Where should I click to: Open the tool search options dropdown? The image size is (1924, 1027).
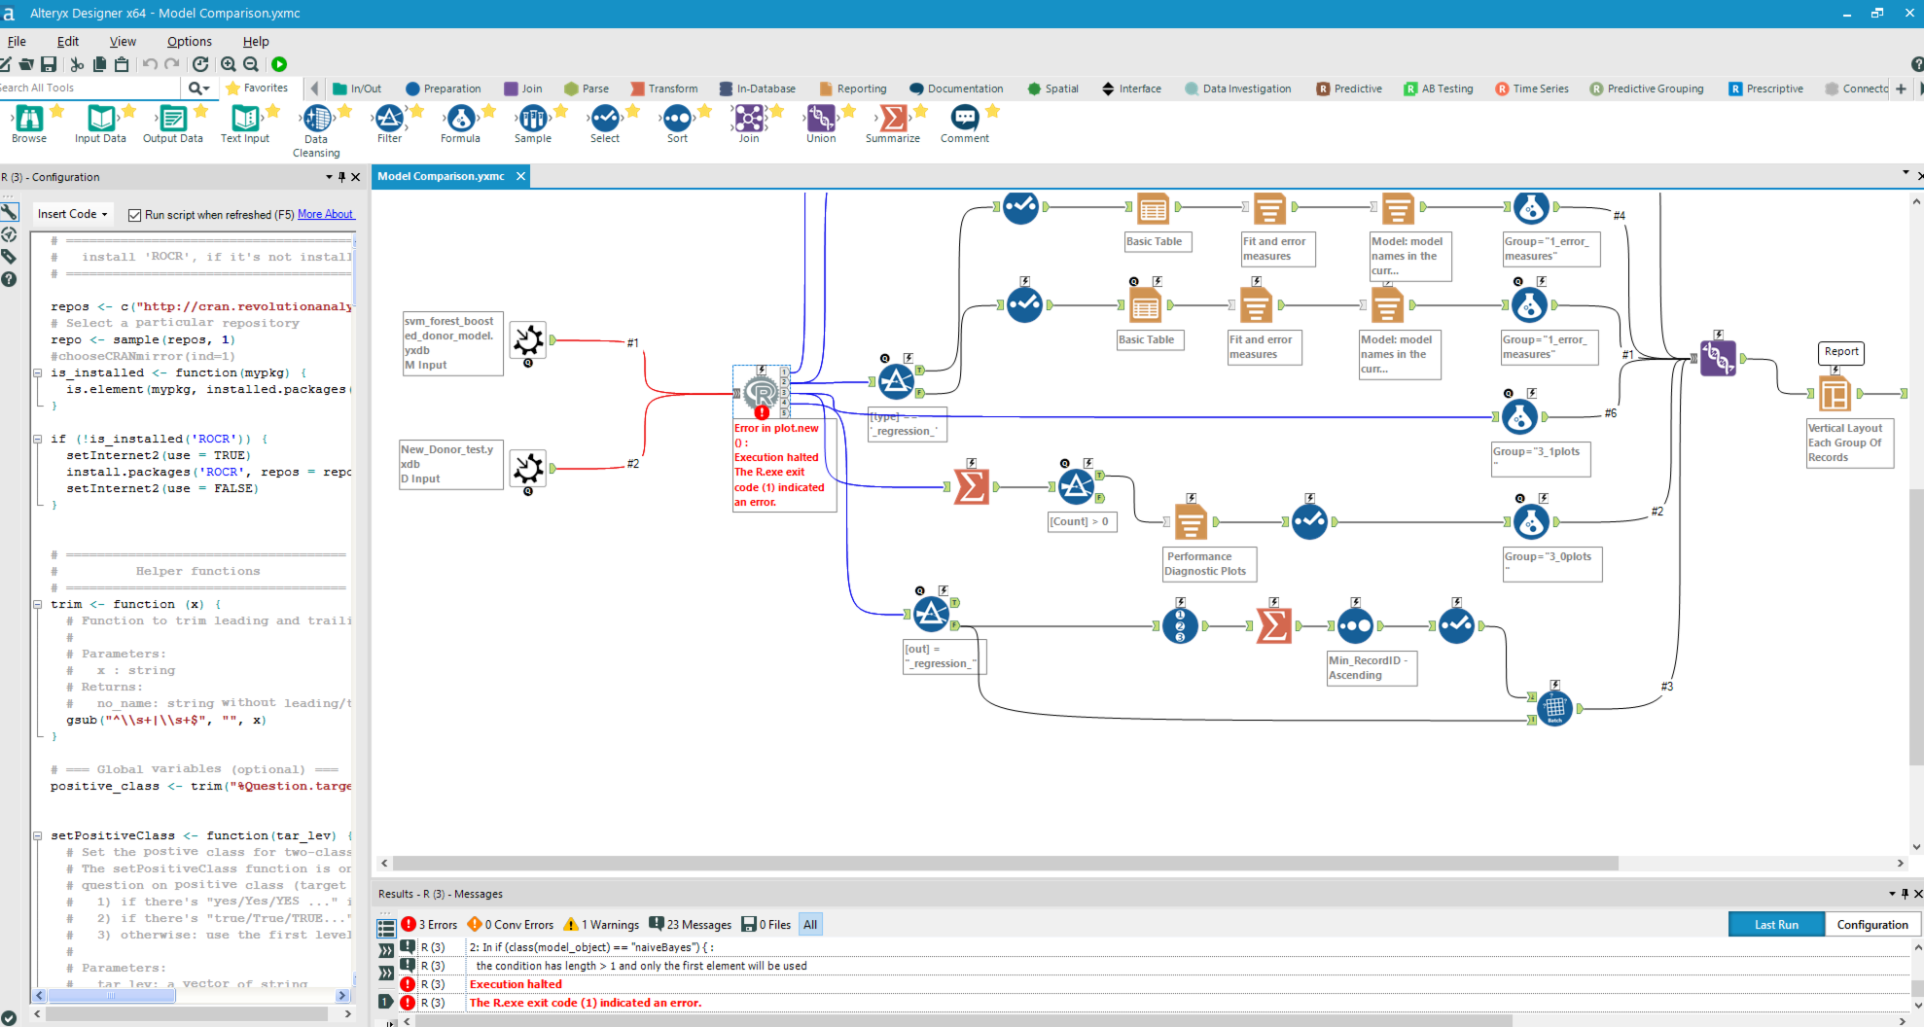[199, 88]
